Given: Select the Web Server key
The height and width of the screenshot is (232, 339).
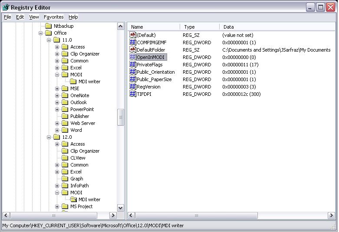Looking at the screenshot, I should [82, 123].
